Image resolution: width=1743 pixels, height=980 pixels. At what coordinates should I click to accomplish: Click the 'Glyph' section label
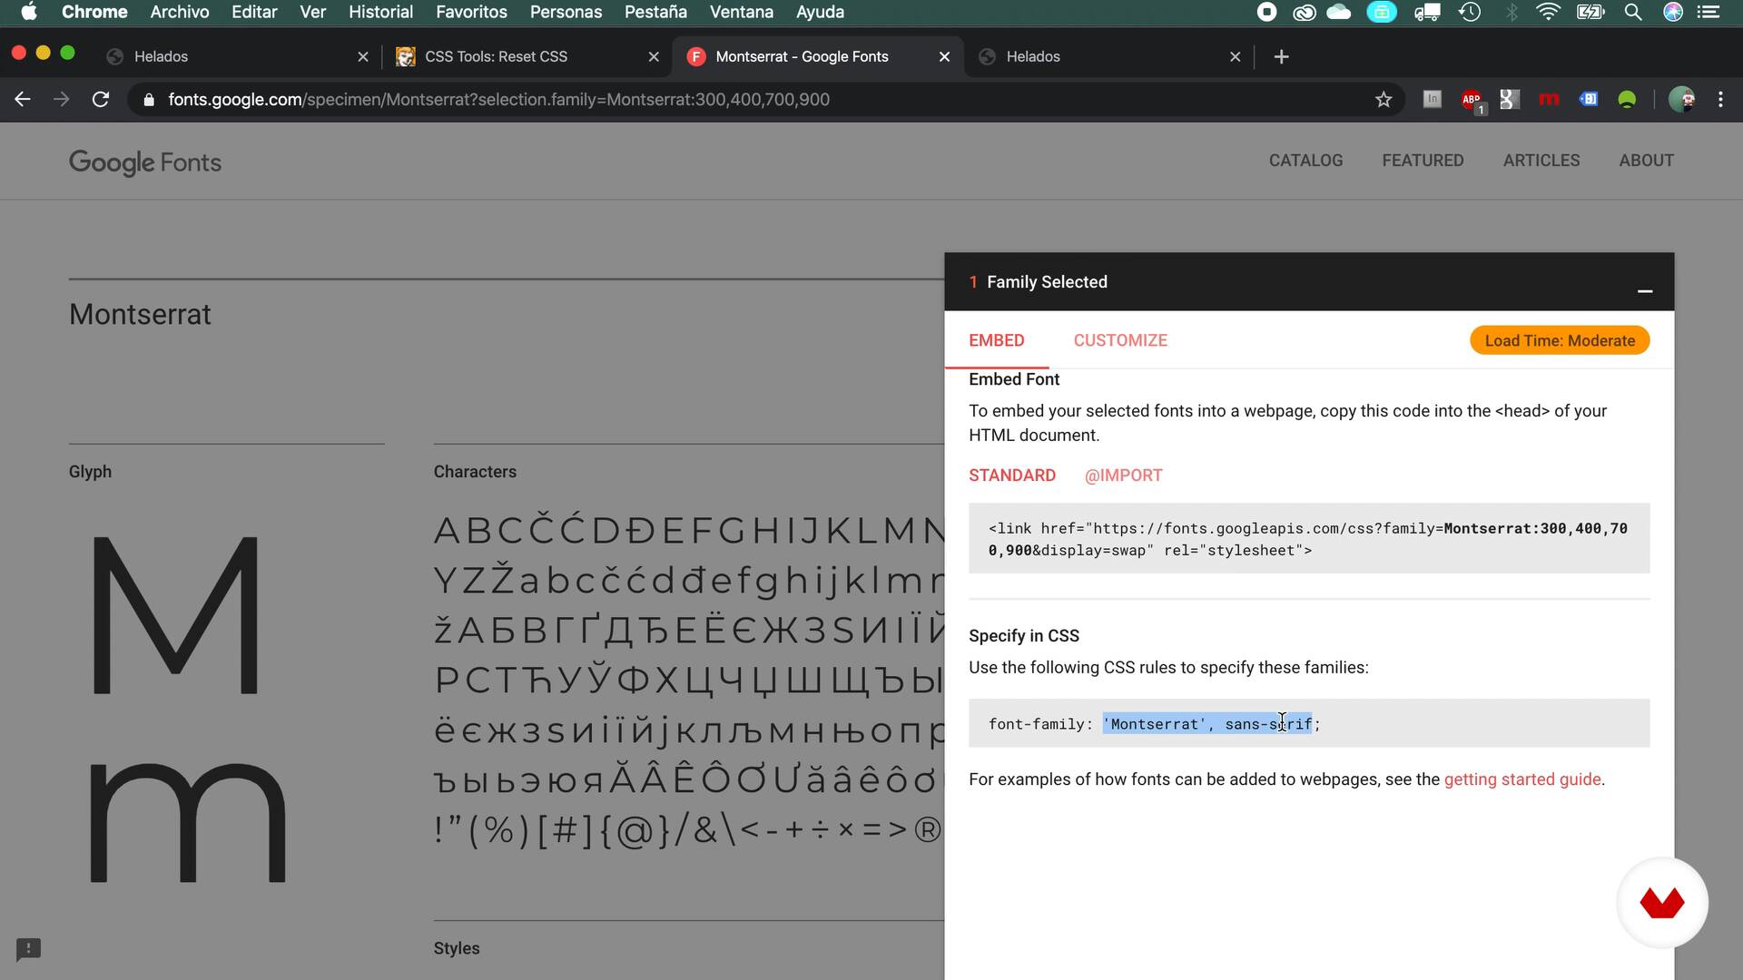pos(90,472)
